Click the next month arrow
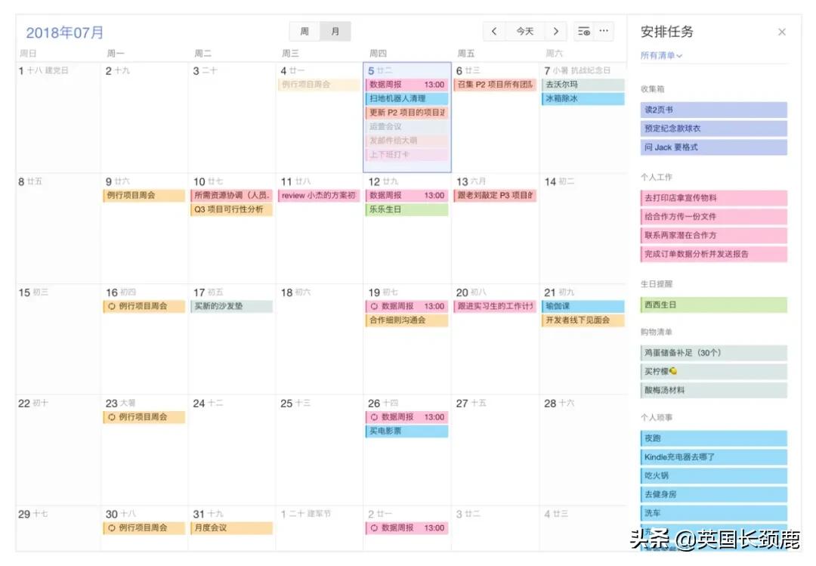Viewport: 816px width, 566px height. 557,32
